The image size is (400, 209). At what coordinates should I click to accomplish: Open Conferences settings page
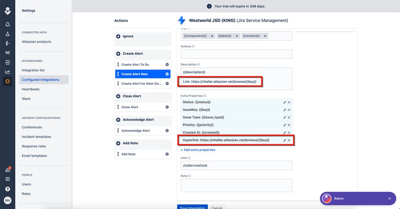(x=32, y=127)
